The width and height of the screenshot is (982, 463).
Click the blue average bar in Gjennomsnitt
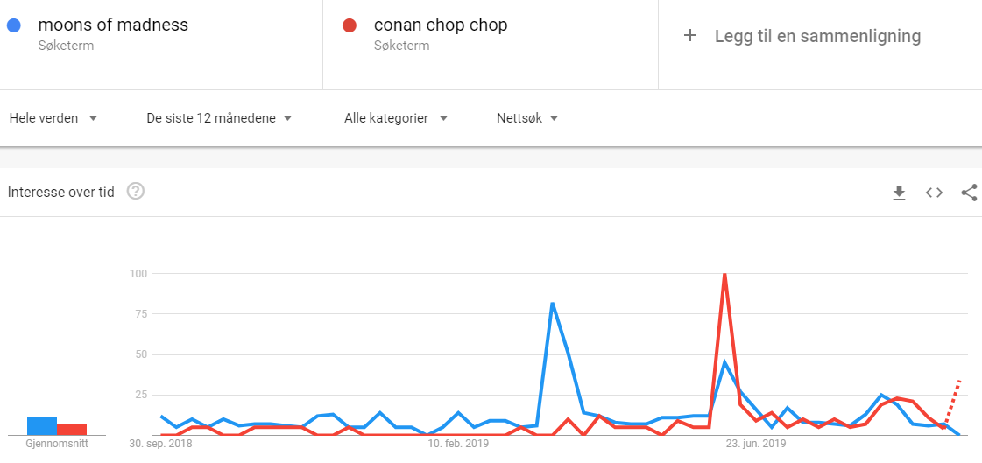pos(42,425)
